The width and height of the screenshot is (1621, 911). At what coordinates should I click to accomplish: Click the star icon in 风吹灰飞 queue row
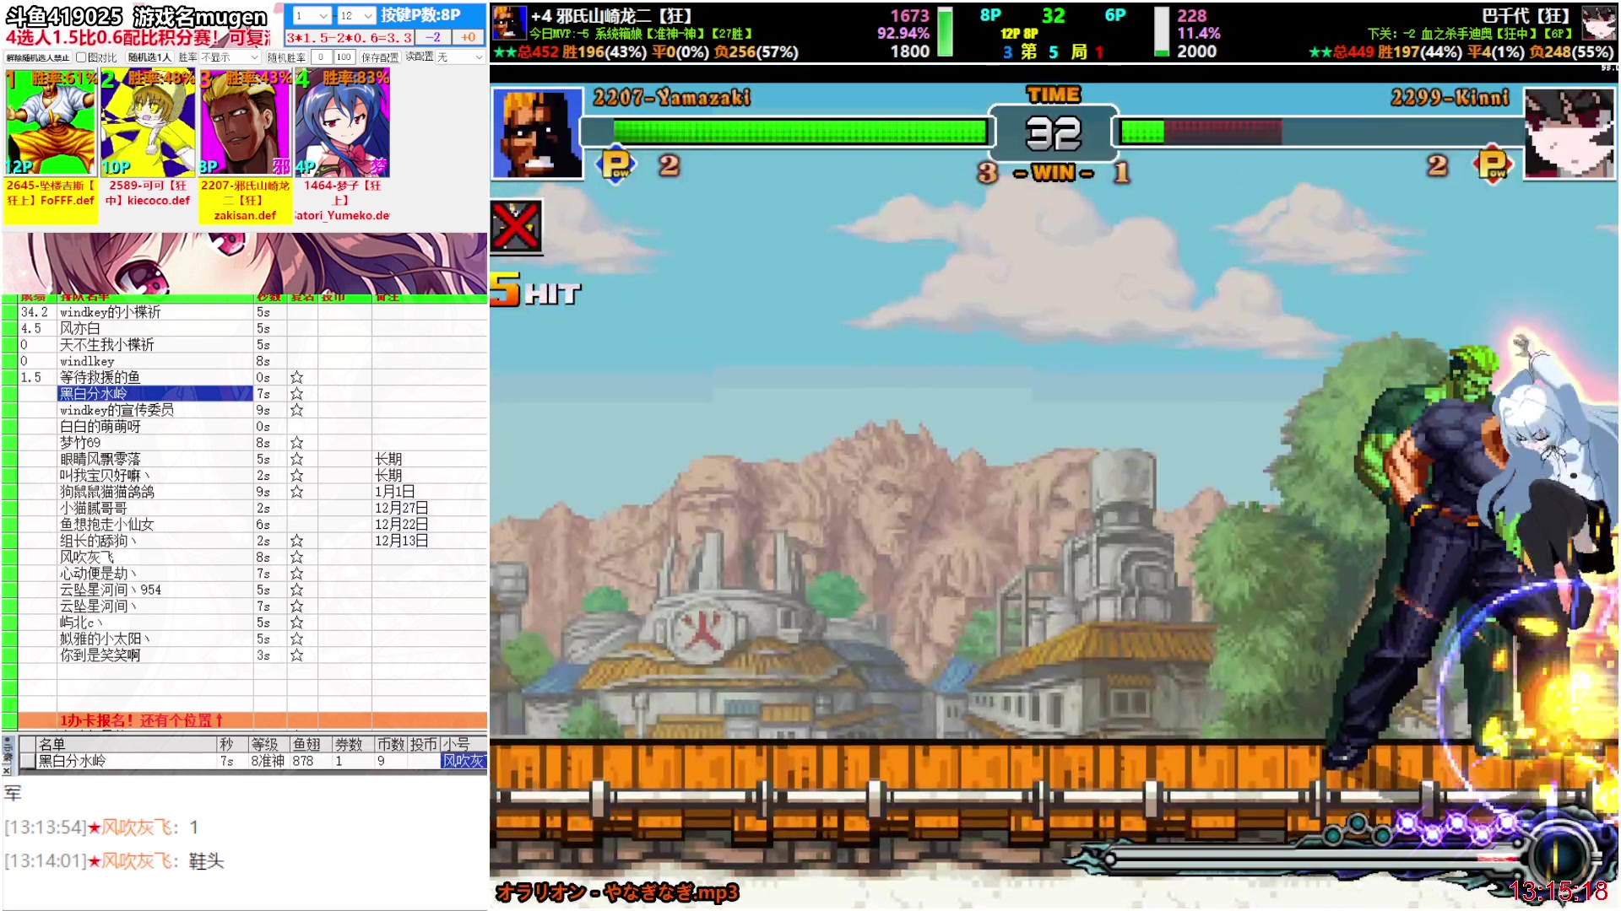coord(296,558)
